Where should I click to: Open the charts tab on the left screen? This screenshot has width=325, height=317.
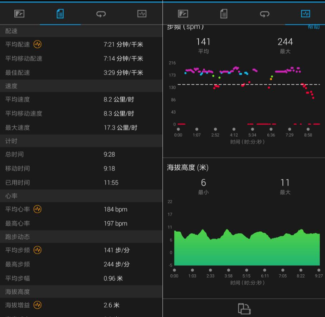pos(141,14)
